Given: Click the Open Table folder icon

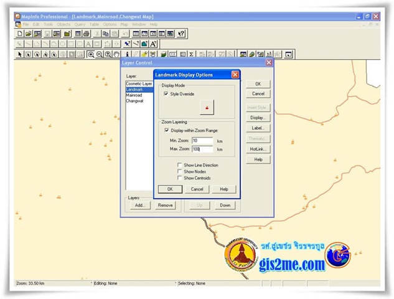Looking at the screenshot, I should click(28, 34).
